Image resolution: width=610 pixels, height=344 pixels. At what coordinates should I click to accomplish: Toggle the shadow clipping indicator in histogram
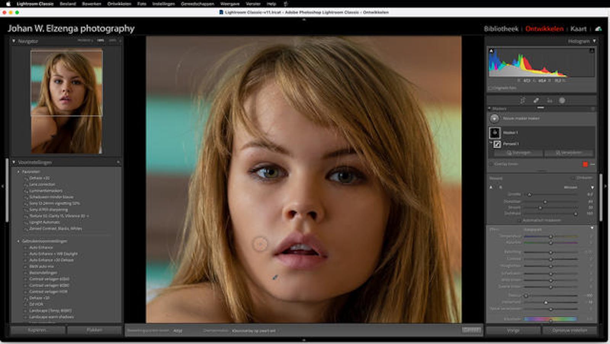point(491,51)
